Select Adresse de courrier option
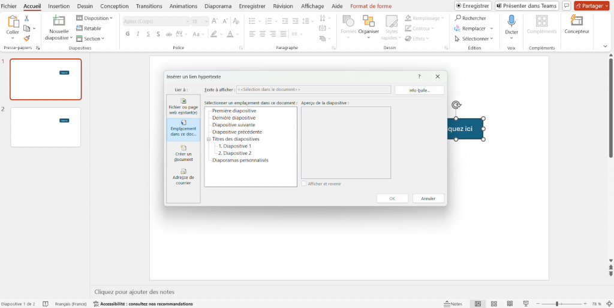The height and width of the screenshot is (308, 614). (x=183, y=177)
